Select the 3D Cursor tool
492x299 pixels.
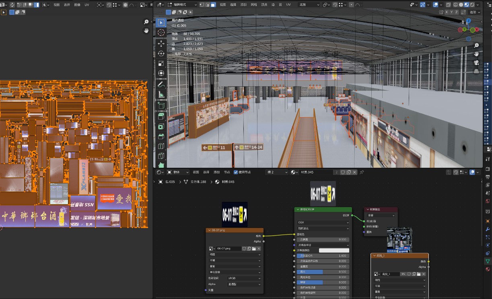coord(161,33)
